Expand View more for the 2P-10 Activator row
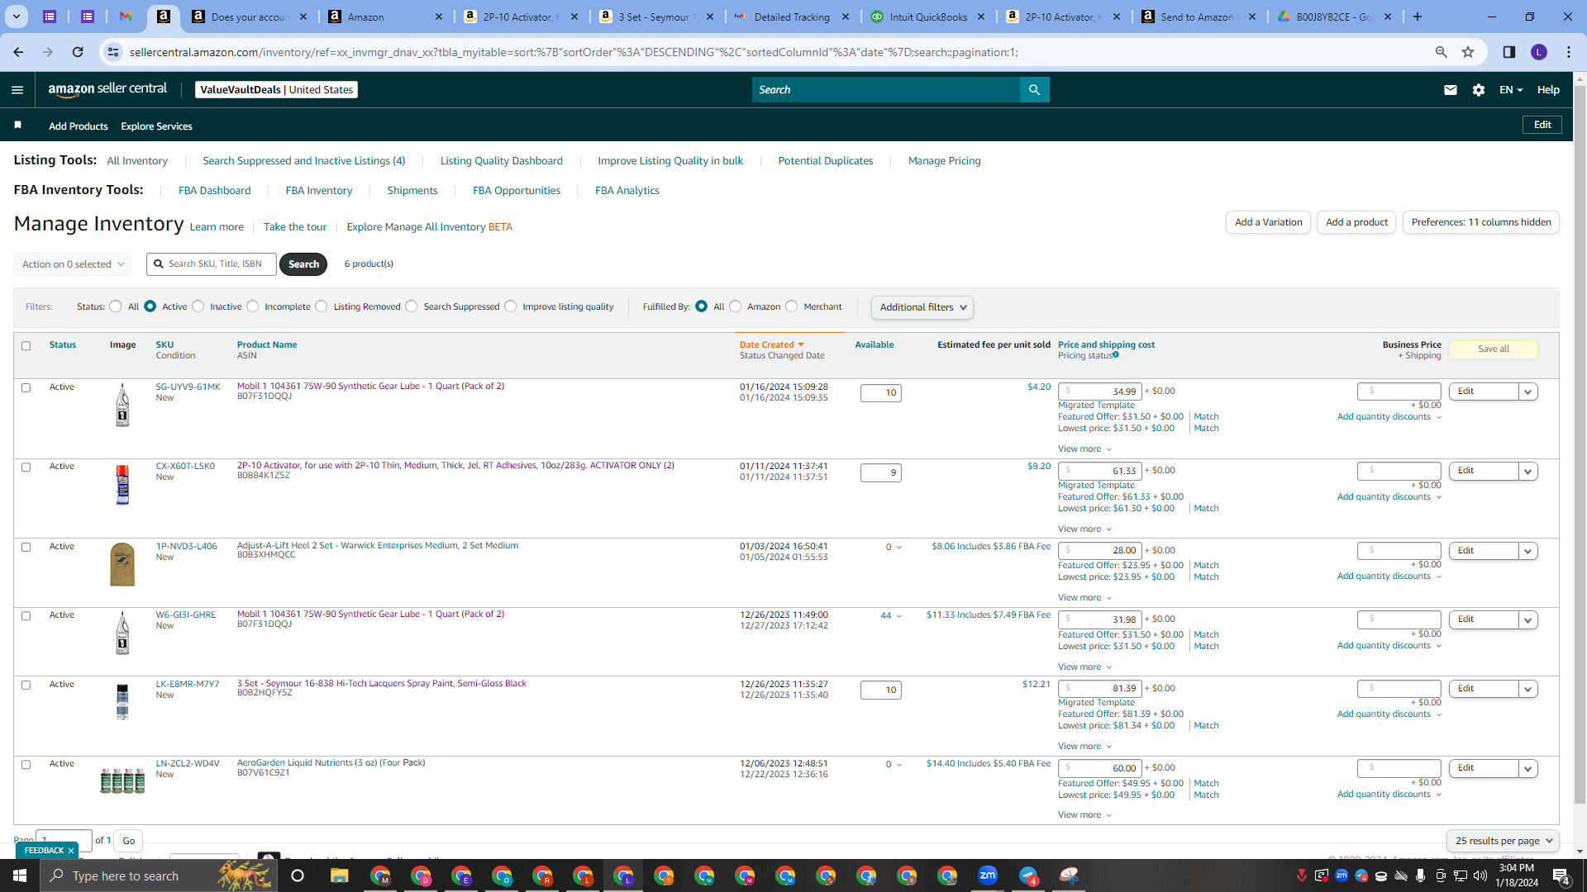The width and height of the screenshot is (1587, 892). pyautogui.click(x=1084, y=529)
